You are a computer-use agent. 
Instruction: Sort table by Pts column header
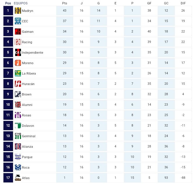[65, 3]
